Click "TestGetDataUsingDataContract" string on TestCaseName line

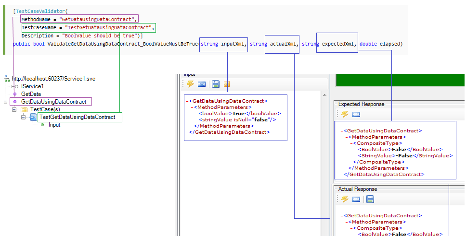click(x=108, y=27)
